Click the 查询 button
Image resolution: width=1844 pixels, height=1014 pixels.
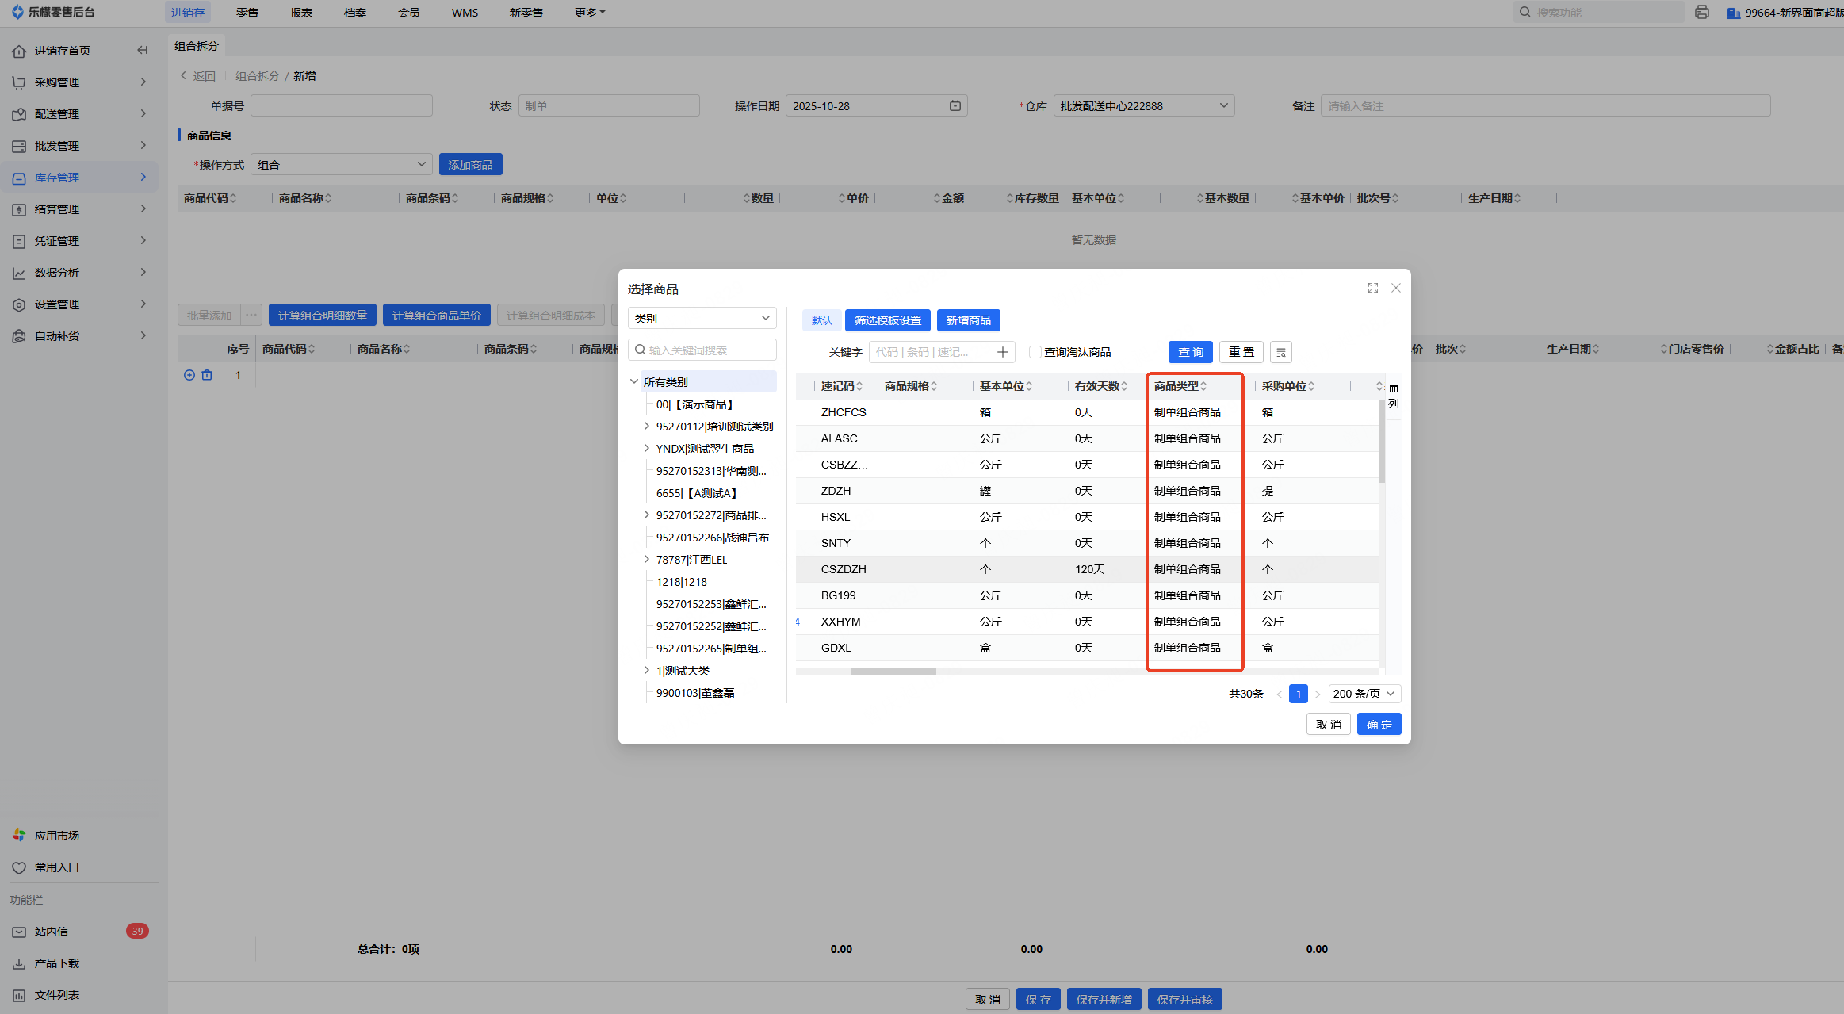[x=1190, y=352]
